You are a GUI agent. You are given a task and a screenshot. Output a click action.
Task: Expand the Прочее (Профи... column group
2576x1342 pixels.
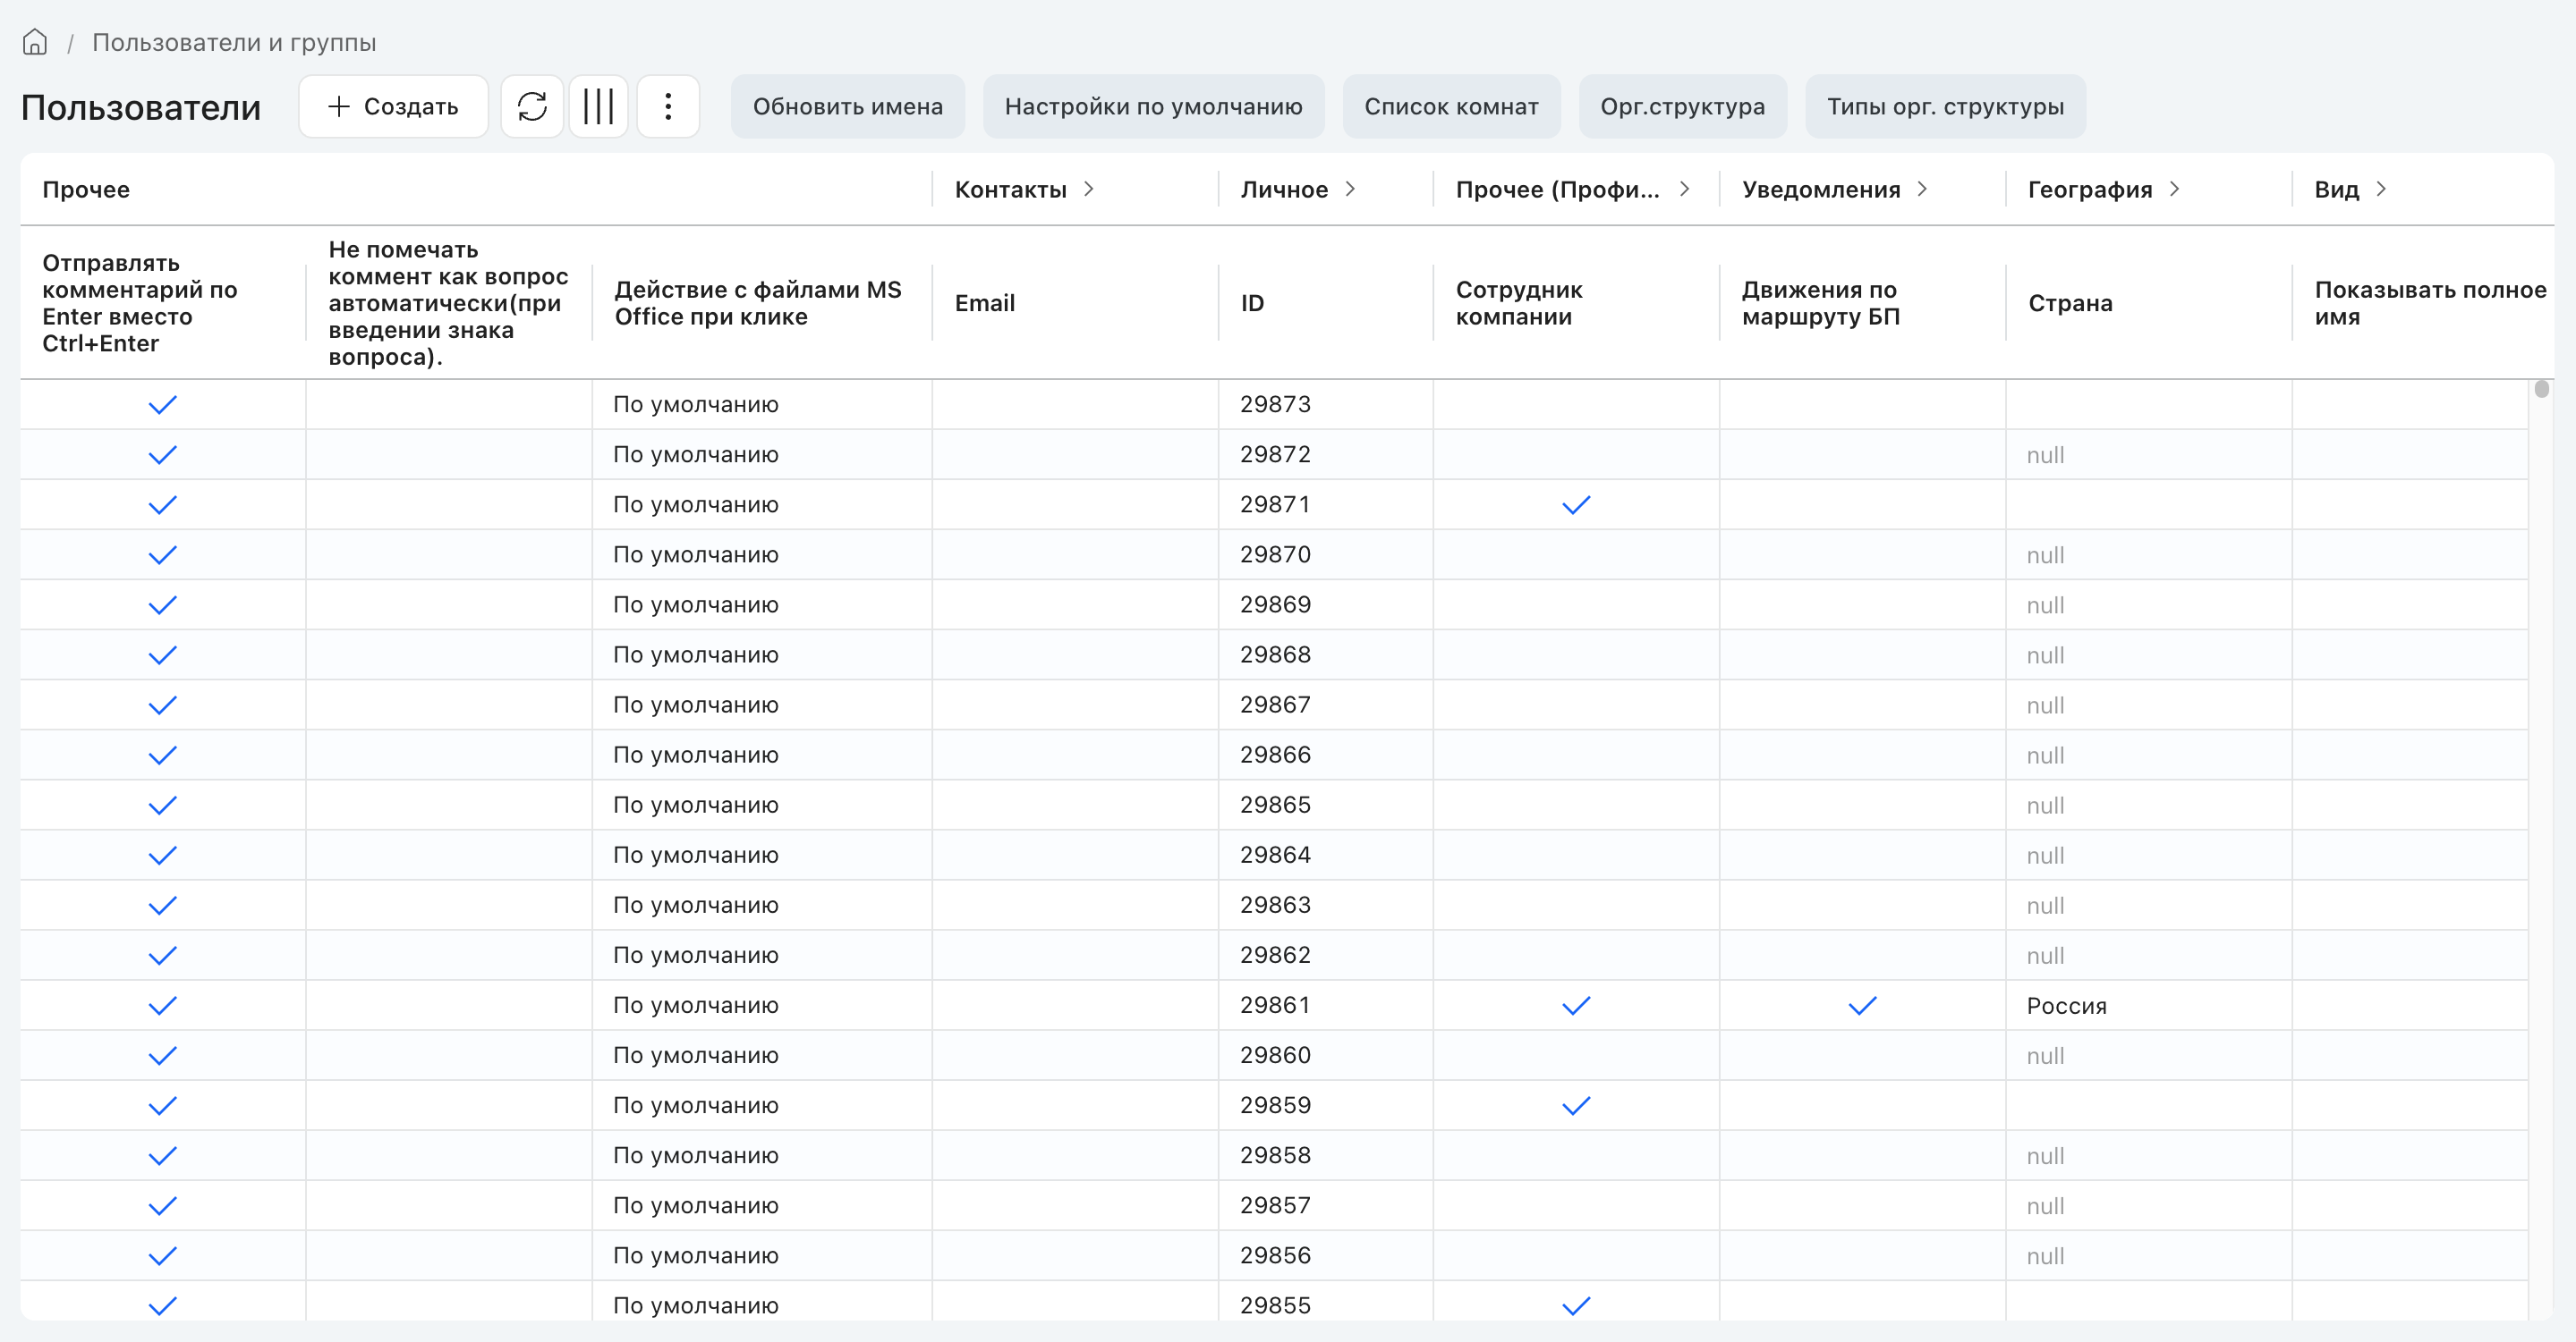pos(1684,189)
